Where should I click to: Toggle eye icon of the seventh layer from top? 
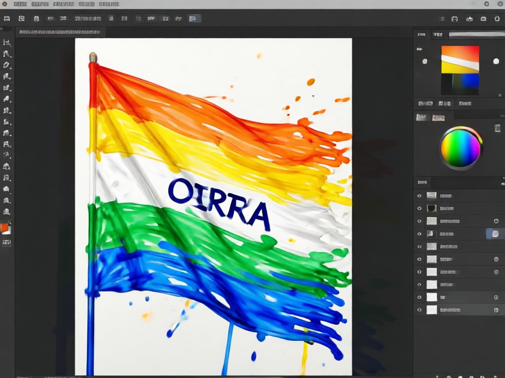pyautogui.click(x=419, y=272)
